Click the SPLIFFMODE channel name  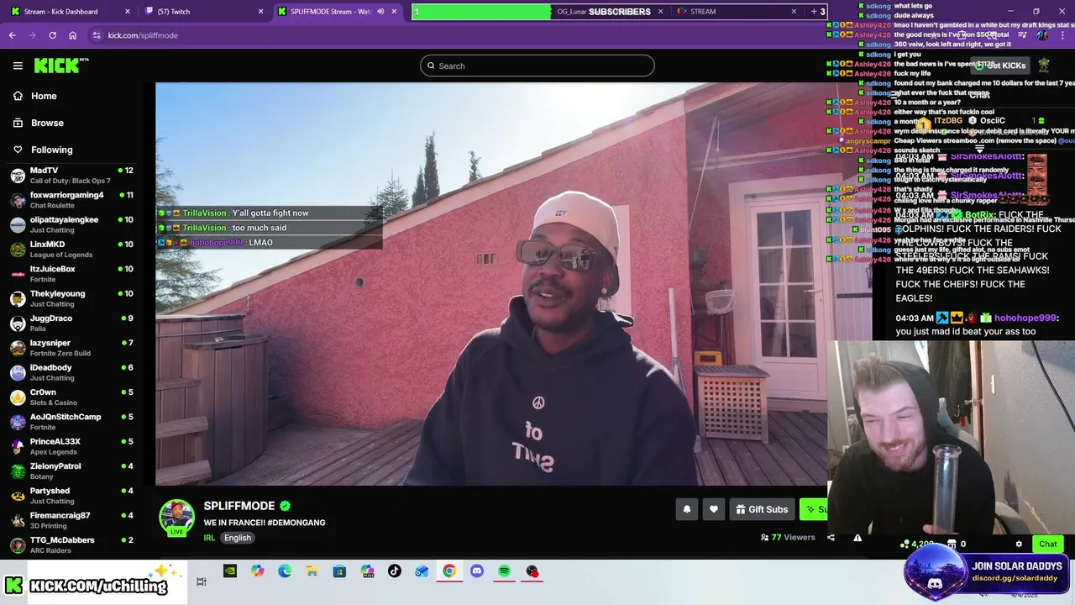click(239, 506)
